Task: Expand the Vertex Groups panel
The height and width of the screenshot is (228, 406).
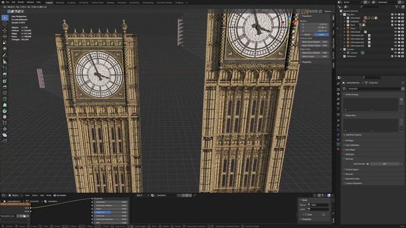Action: pyautogui.click(x=352, y=94)
